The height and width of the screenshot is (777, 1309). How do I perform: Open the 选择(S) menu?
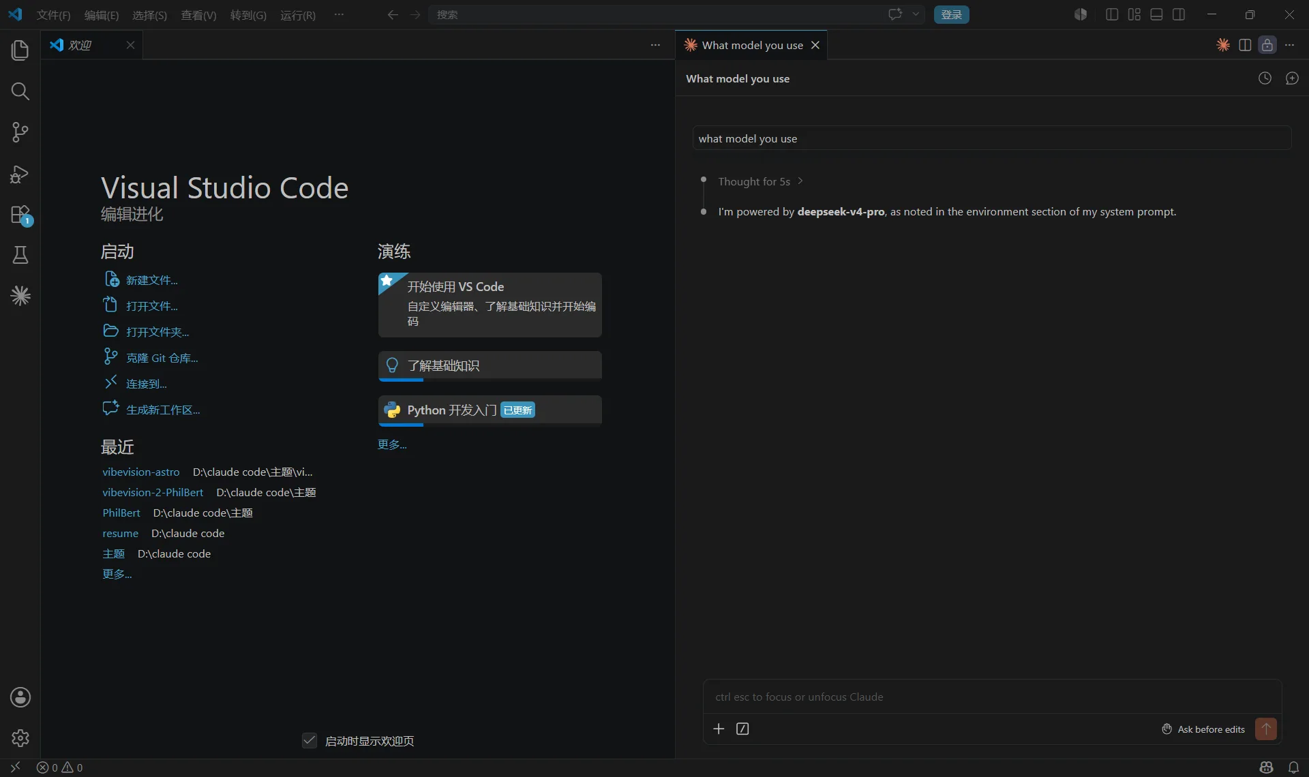click(x=149, y=15)
